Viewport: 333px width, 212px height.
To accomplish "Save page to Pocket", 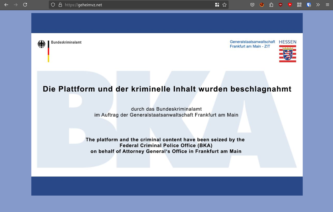I will 252,5.
